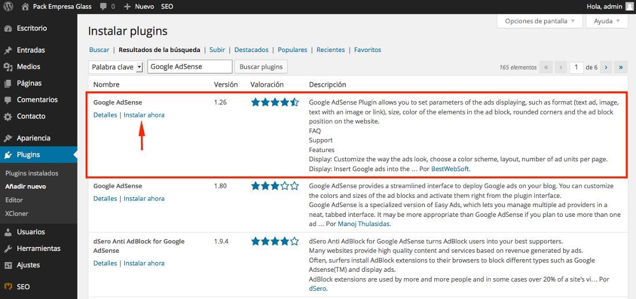
Task: Click the Apariencia brush icon
Action: (x=8, y=138)
